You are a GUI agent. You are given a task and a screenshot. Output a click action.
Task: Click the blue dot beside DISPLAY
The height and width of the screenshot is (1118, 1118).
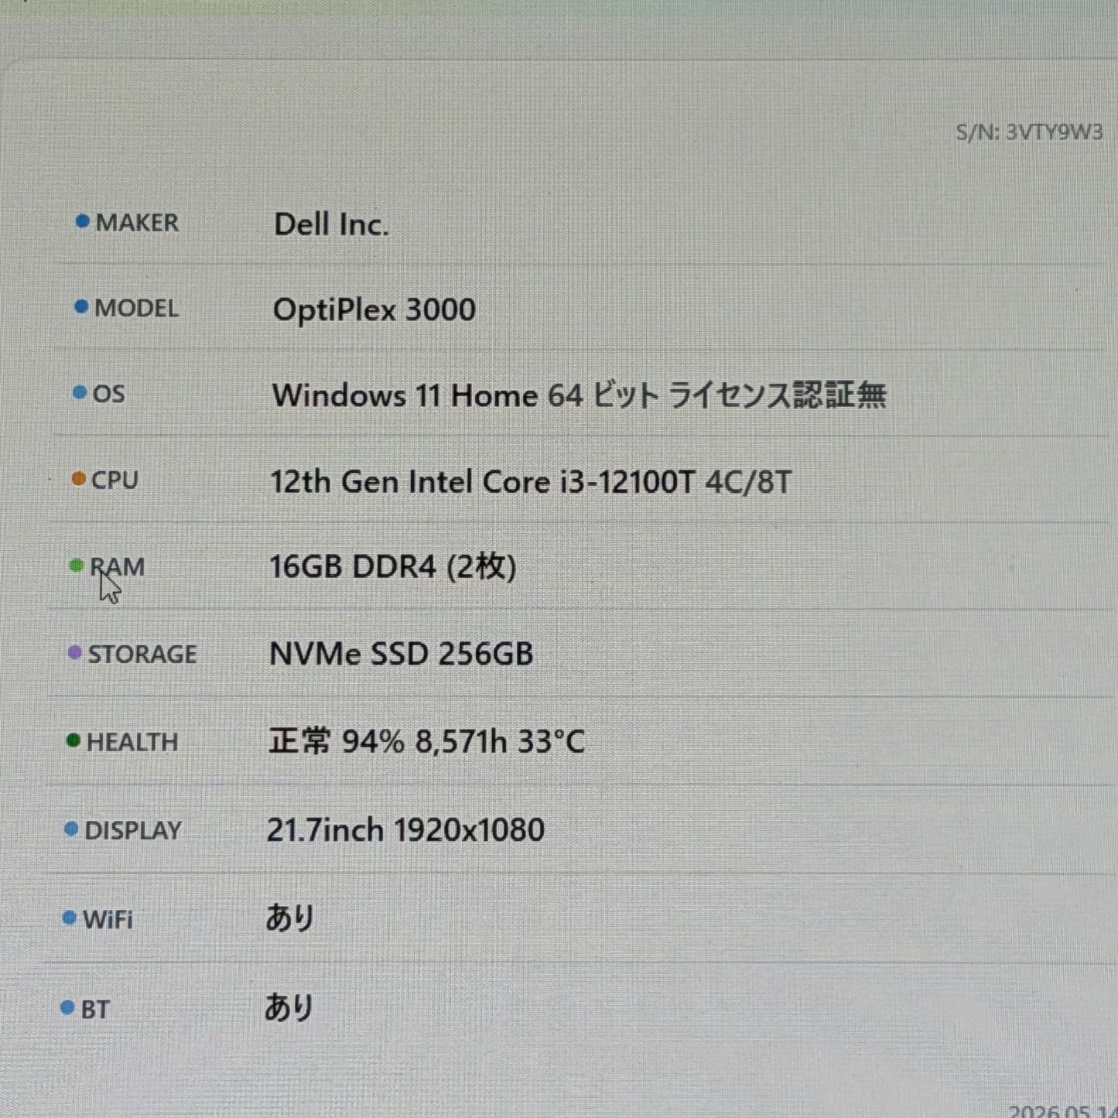pyautogui.click(x=72, y=829)
